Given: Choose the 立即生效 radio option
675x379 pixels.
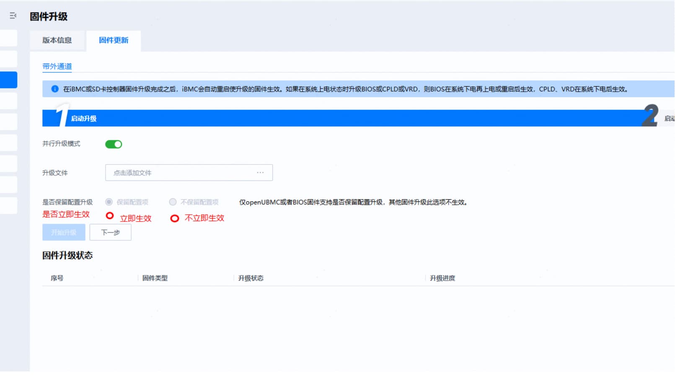Looking at the screenshot, I should (110, 216).
